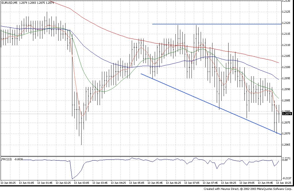Click the -0.2137 indicator scale value
294x191 pixels.
287,178
